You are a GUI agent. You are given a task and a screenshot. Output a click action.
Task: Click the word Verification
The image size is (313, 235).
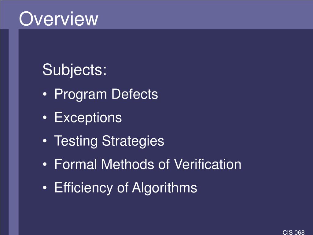click(208, 164)
